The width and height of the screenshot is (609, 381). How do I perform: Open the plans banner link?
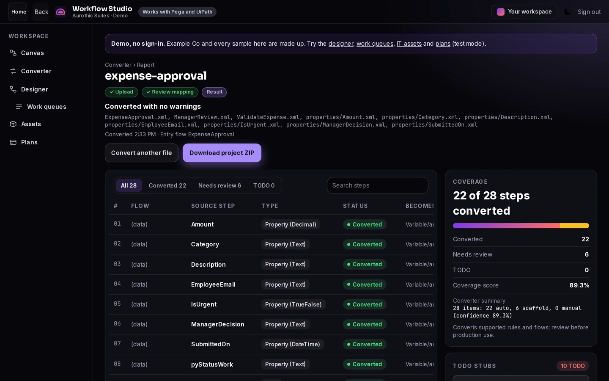pyautogui.click(x=443, y=44)
